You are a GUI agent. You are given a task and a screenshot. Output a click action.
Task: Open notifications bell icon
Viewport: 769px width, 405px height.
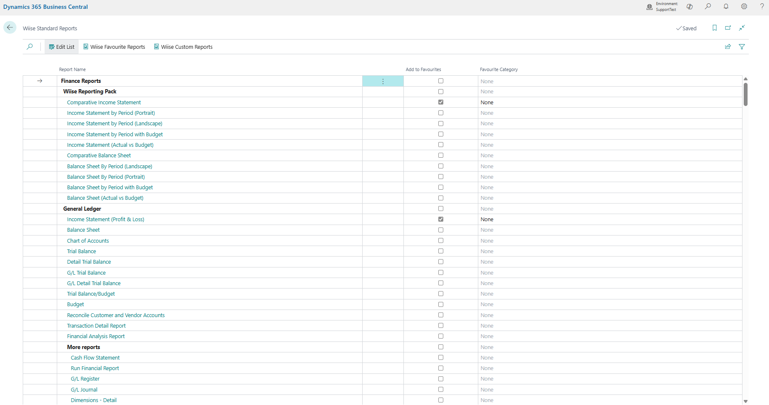tap(726, 7)
